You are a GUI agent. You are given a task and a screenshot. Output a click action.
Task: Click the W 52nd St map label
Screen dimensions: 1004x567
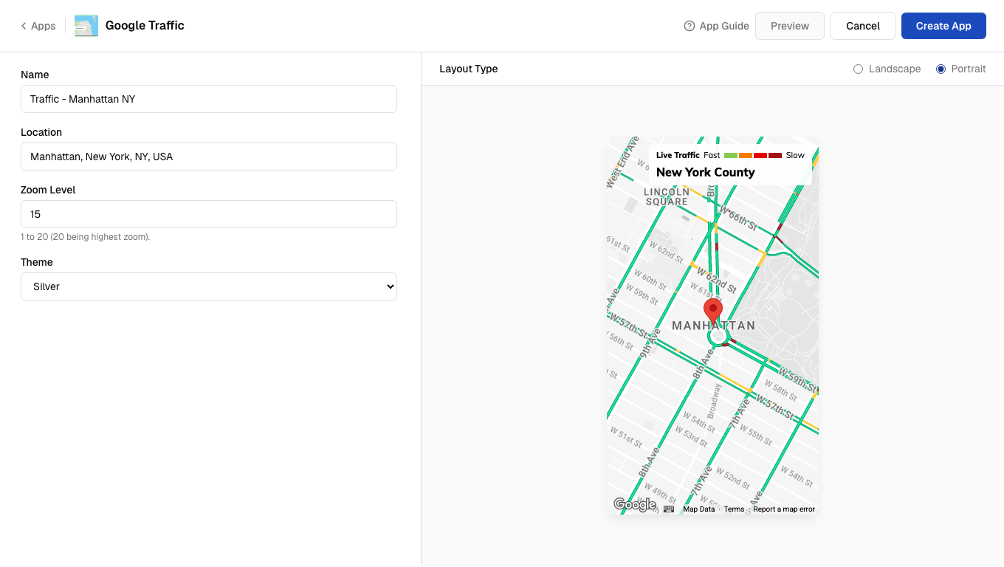[x=733, y=480]
